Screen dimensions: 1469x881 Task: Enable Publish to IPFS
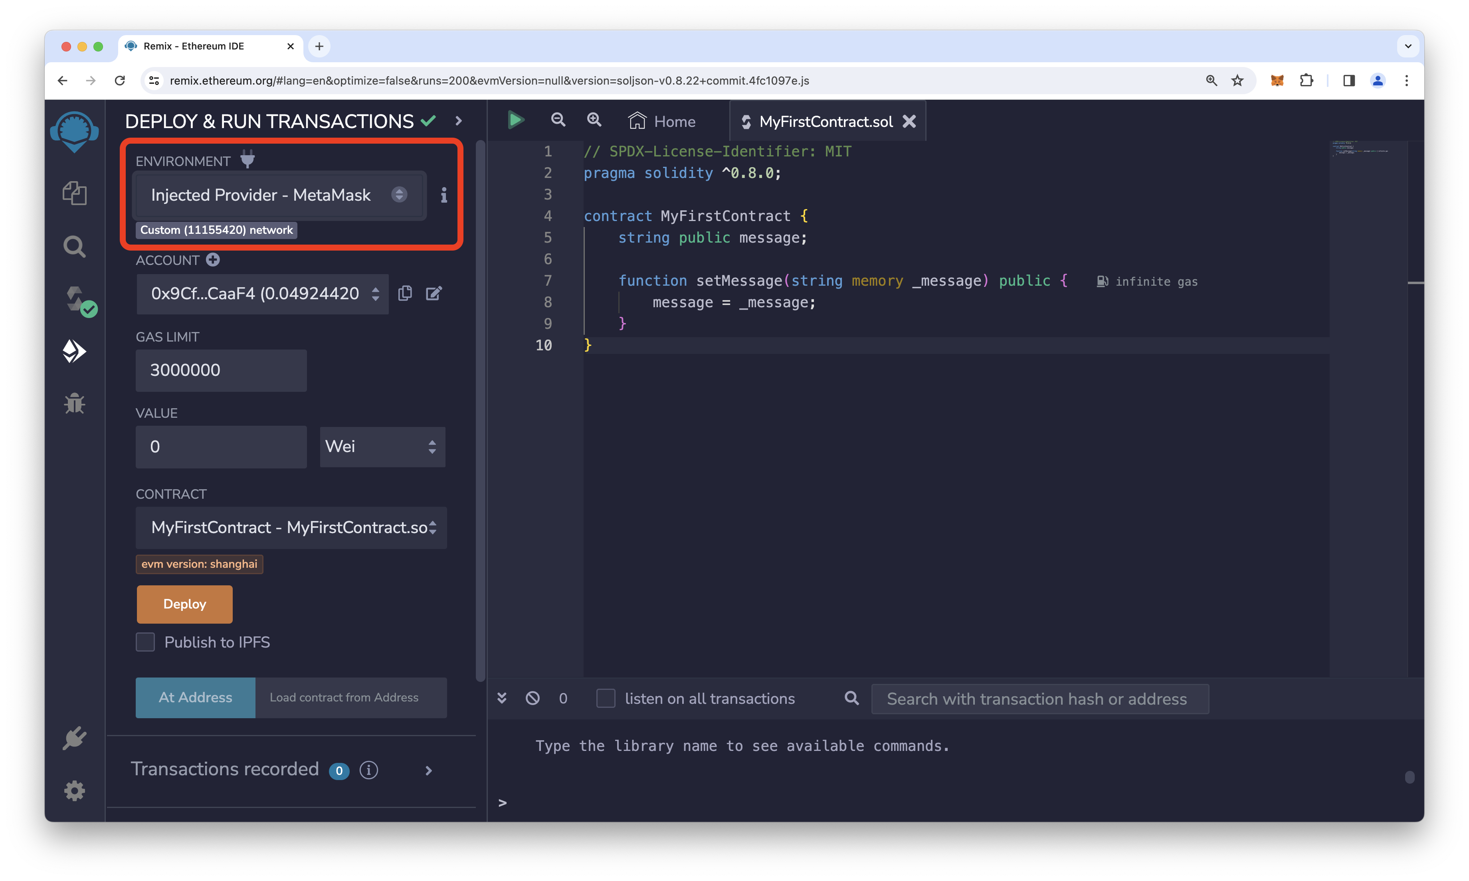(x=145, y=642)
